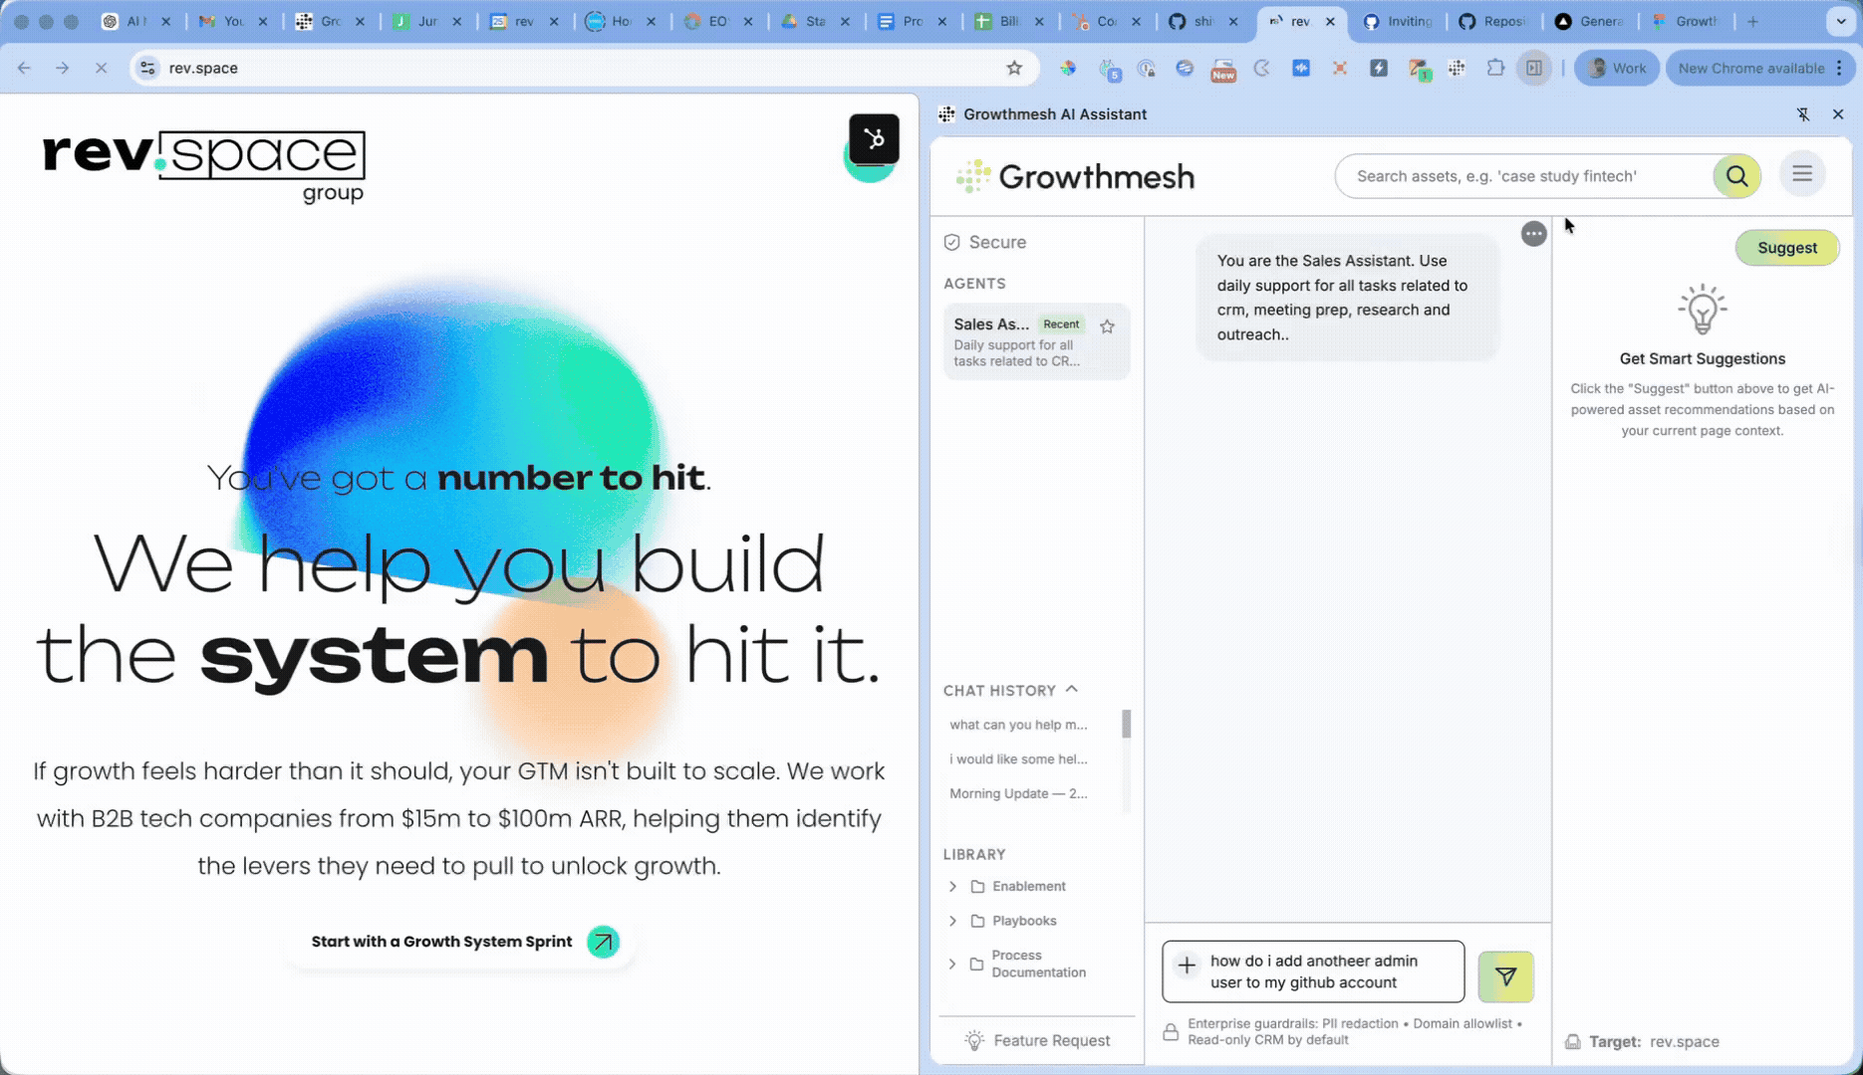Image resolution: width=1863 pixels, height=1075 pixels.
Task: Focus the Search assets input field
Action: coord(1525,176)
